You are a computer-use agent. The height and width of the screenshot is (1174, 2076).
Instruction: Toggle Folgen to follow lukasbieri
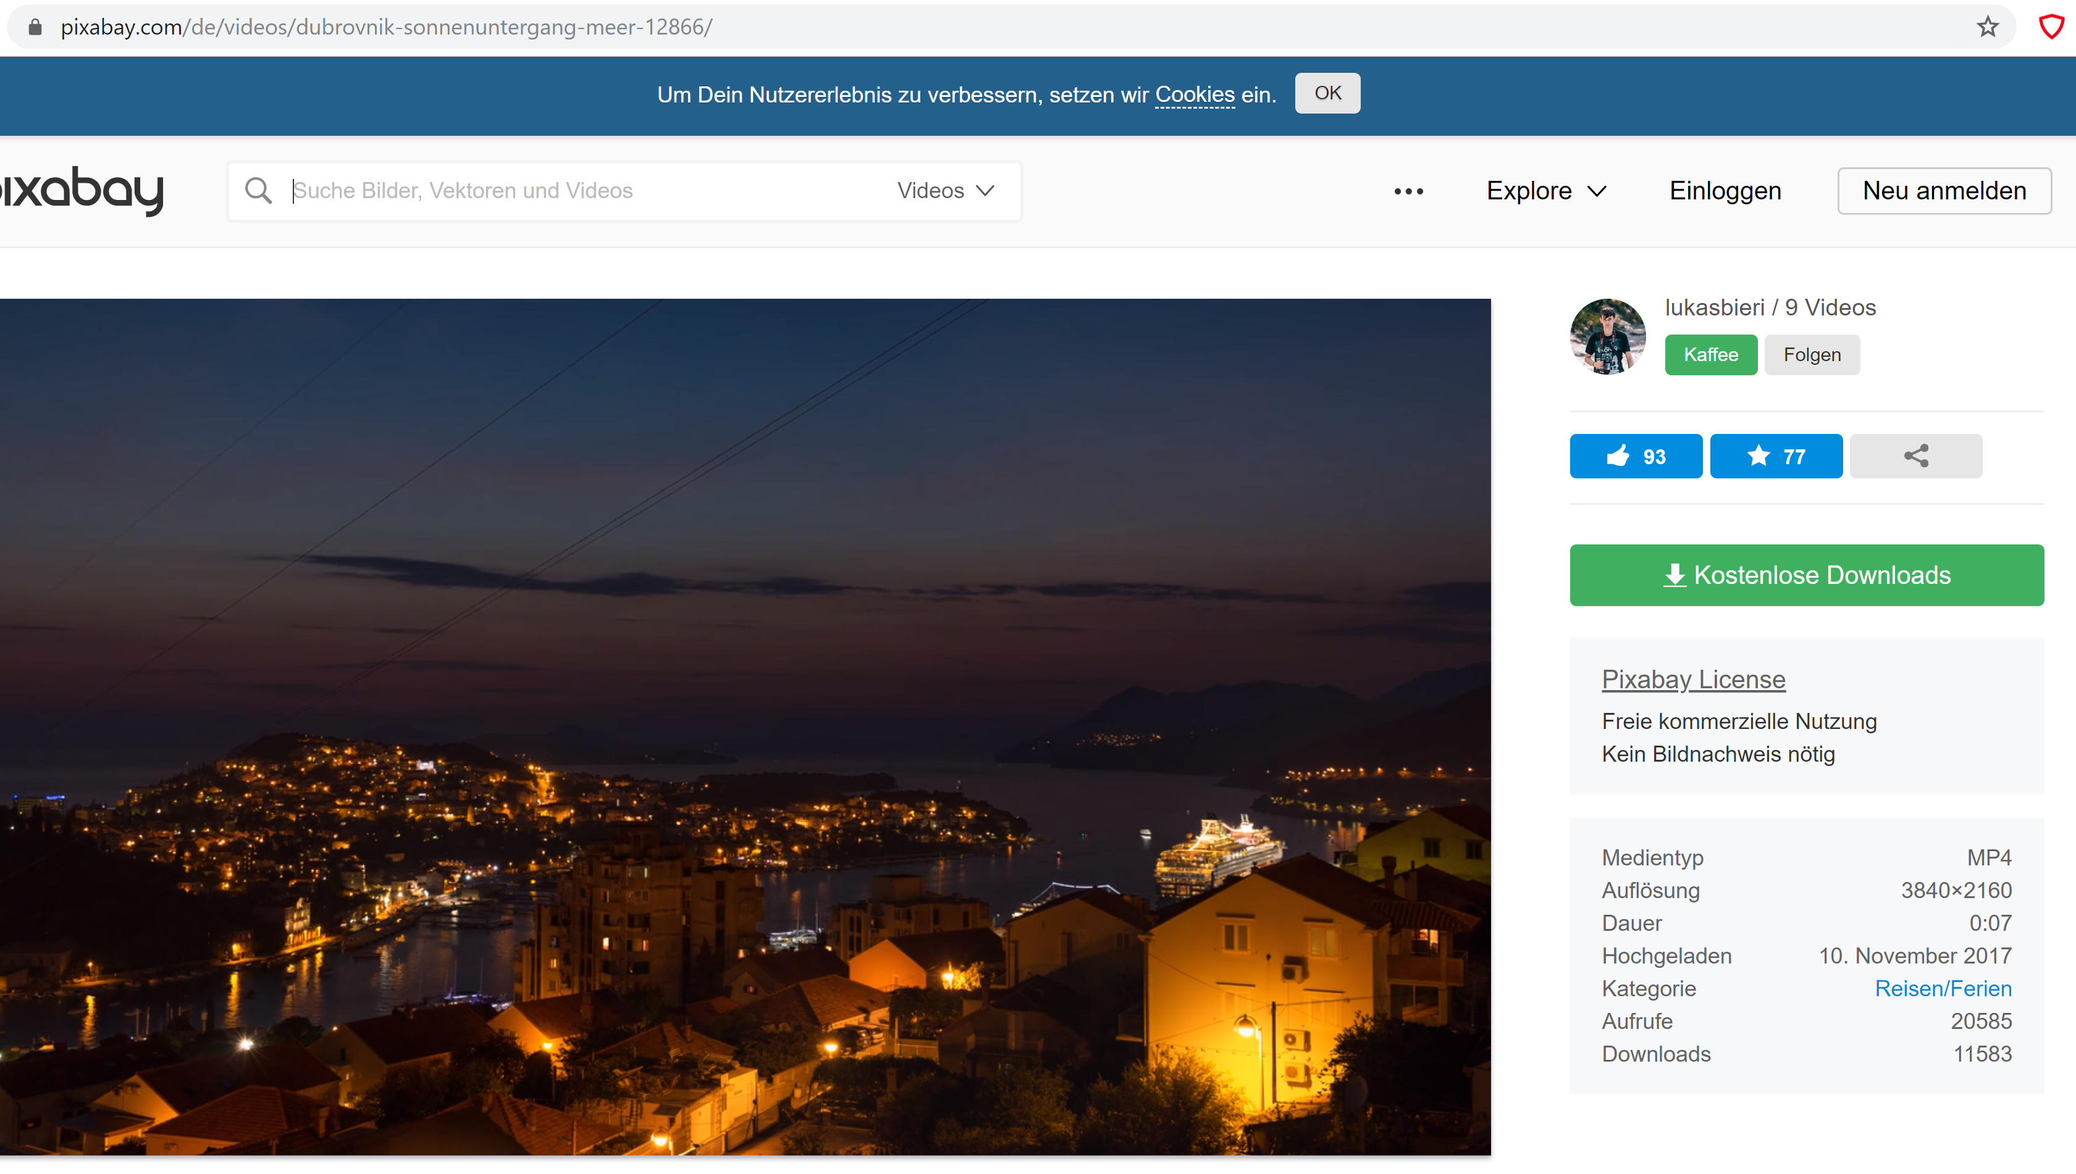(x=1812, y=355)
